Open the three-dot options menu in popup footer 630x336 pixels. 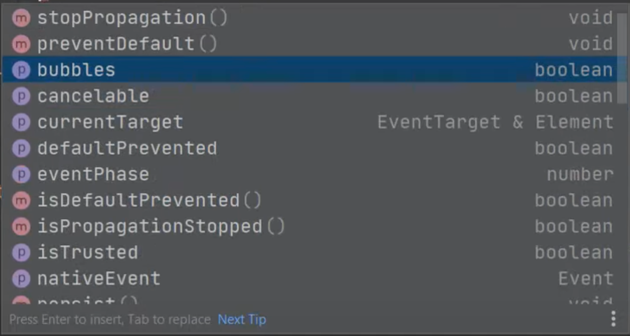[613, 319]
